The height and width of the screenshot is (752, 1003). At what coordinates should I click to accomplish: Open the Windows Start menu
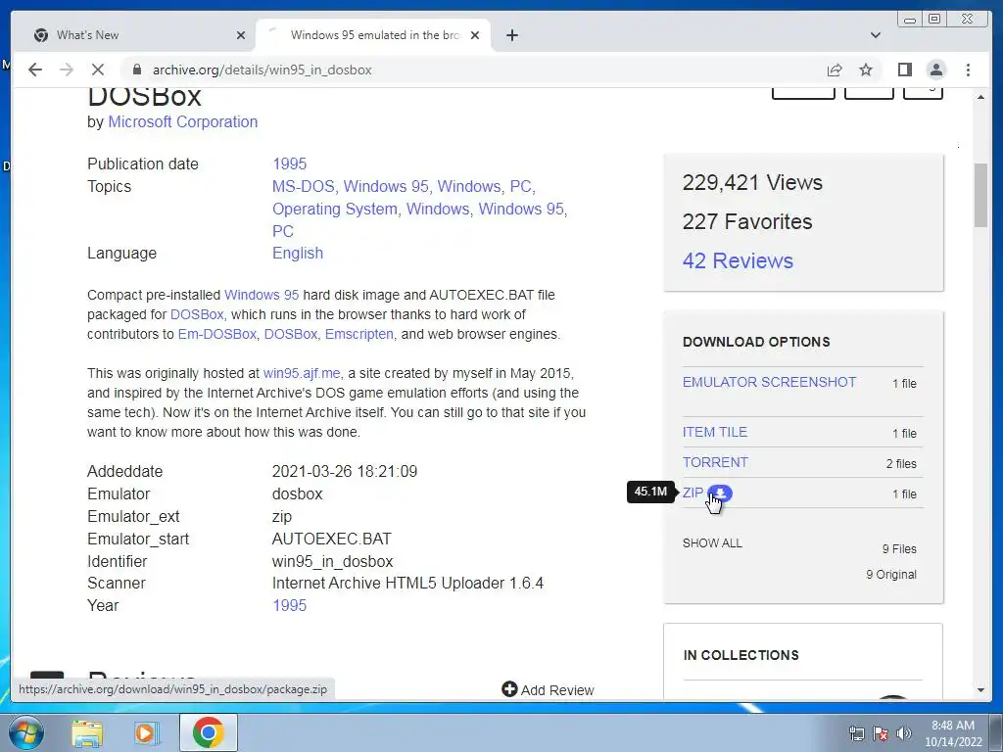pyautogui.click(x=26, y=732)
